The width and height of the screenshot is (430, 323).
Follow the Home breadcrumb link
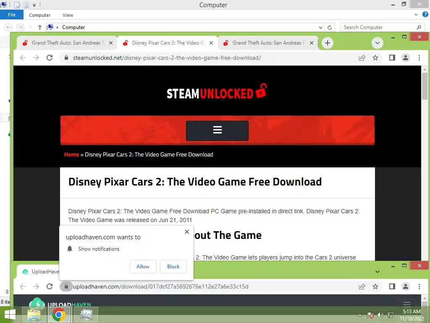(x=71, y=155)
